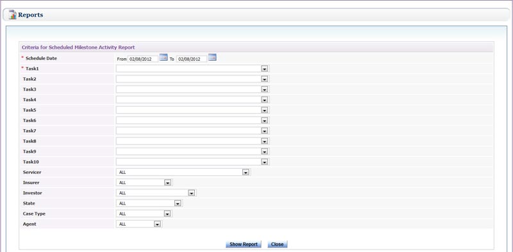Click the Task2 label

(x=29, y=79)
